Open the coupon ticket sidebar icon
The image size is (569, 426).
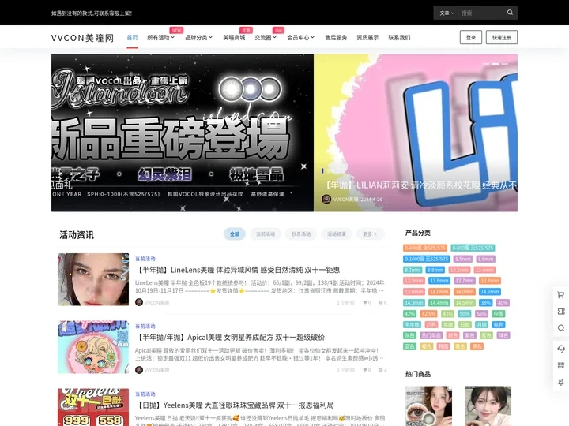tap(560, 312)
